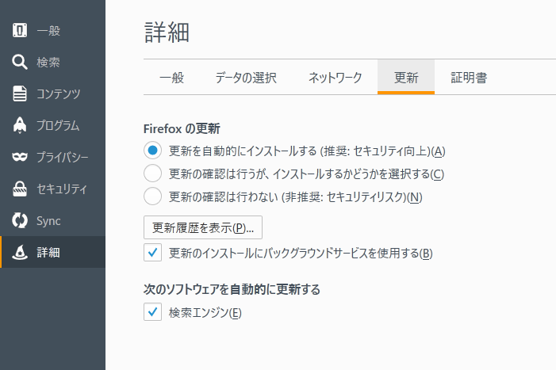
Task: Select 更新を自動的にインストールする radio button
Action: tap(153, 151)
